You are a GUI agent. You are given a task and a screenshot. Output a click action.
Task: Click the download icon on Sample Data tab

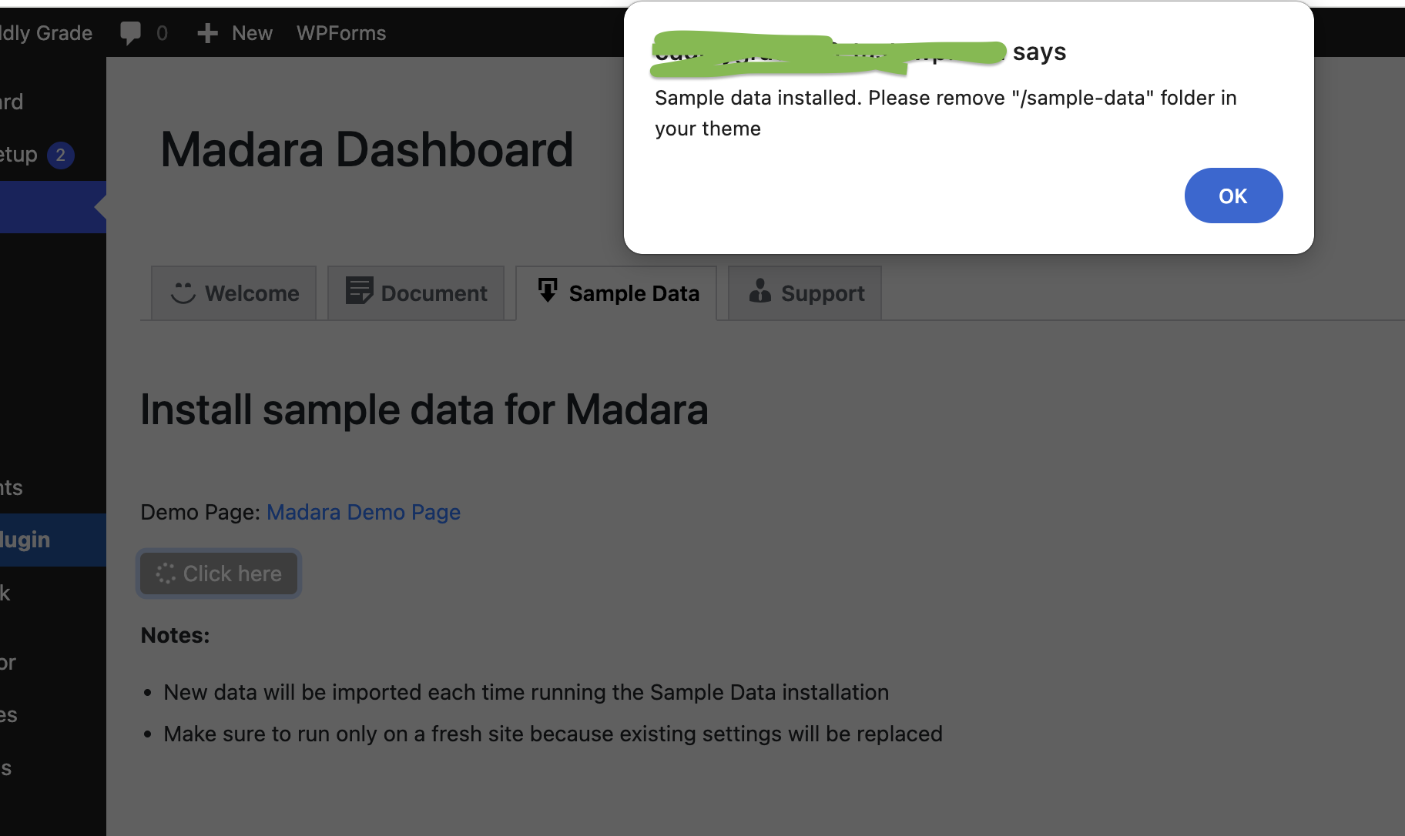click(548, 290)
